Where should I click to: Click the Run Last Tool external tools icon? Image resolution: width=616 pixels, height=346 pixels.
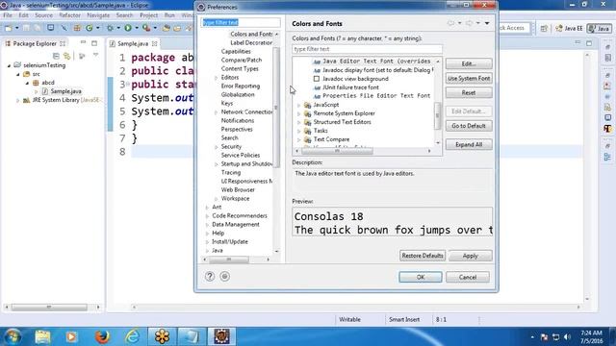[x=146, y=28]
